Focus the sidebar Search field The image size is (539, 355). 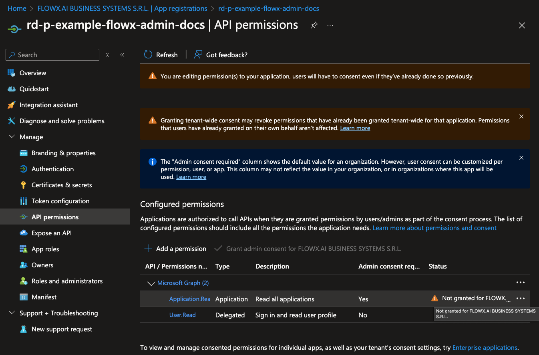(x=52, y=55)
